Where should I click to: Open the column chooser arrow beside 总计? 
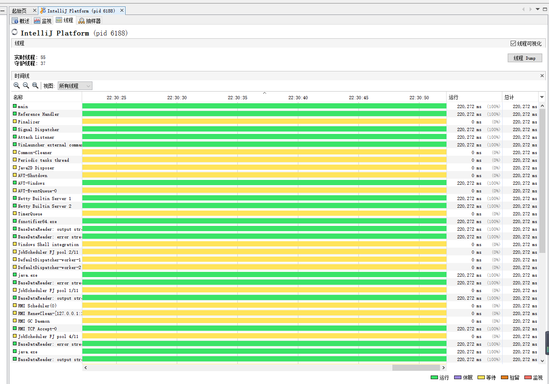(542, 97)
